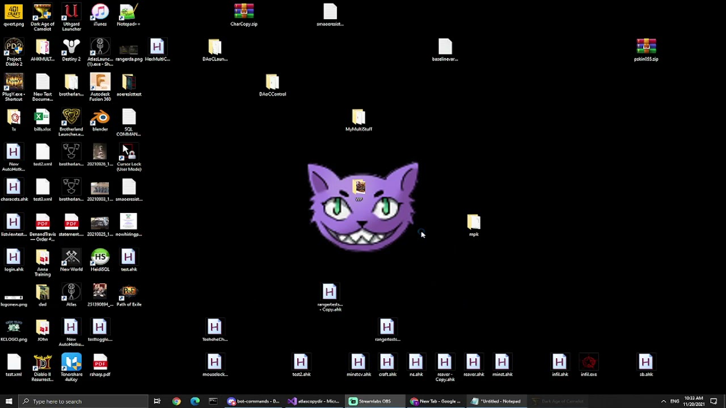Select the mpk folder icon
This screenshot has width=726, height=408.
(x=474, y=226)
